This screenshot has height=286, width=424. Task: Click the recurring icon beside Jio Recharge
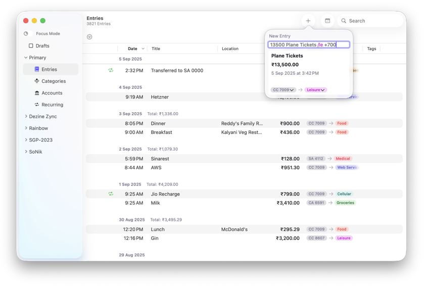(x=111, y=194)
